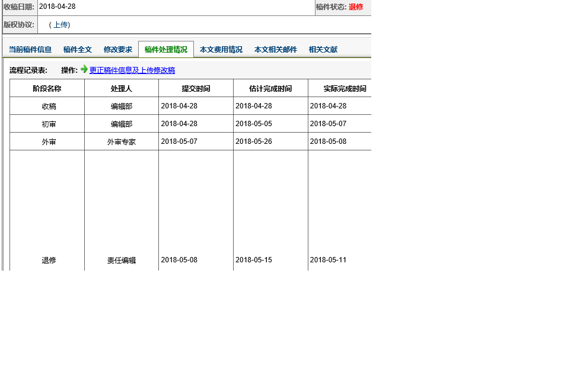Select the 外审专家 cell in the table
580x376 pixels.
click(x=122, y=142)
